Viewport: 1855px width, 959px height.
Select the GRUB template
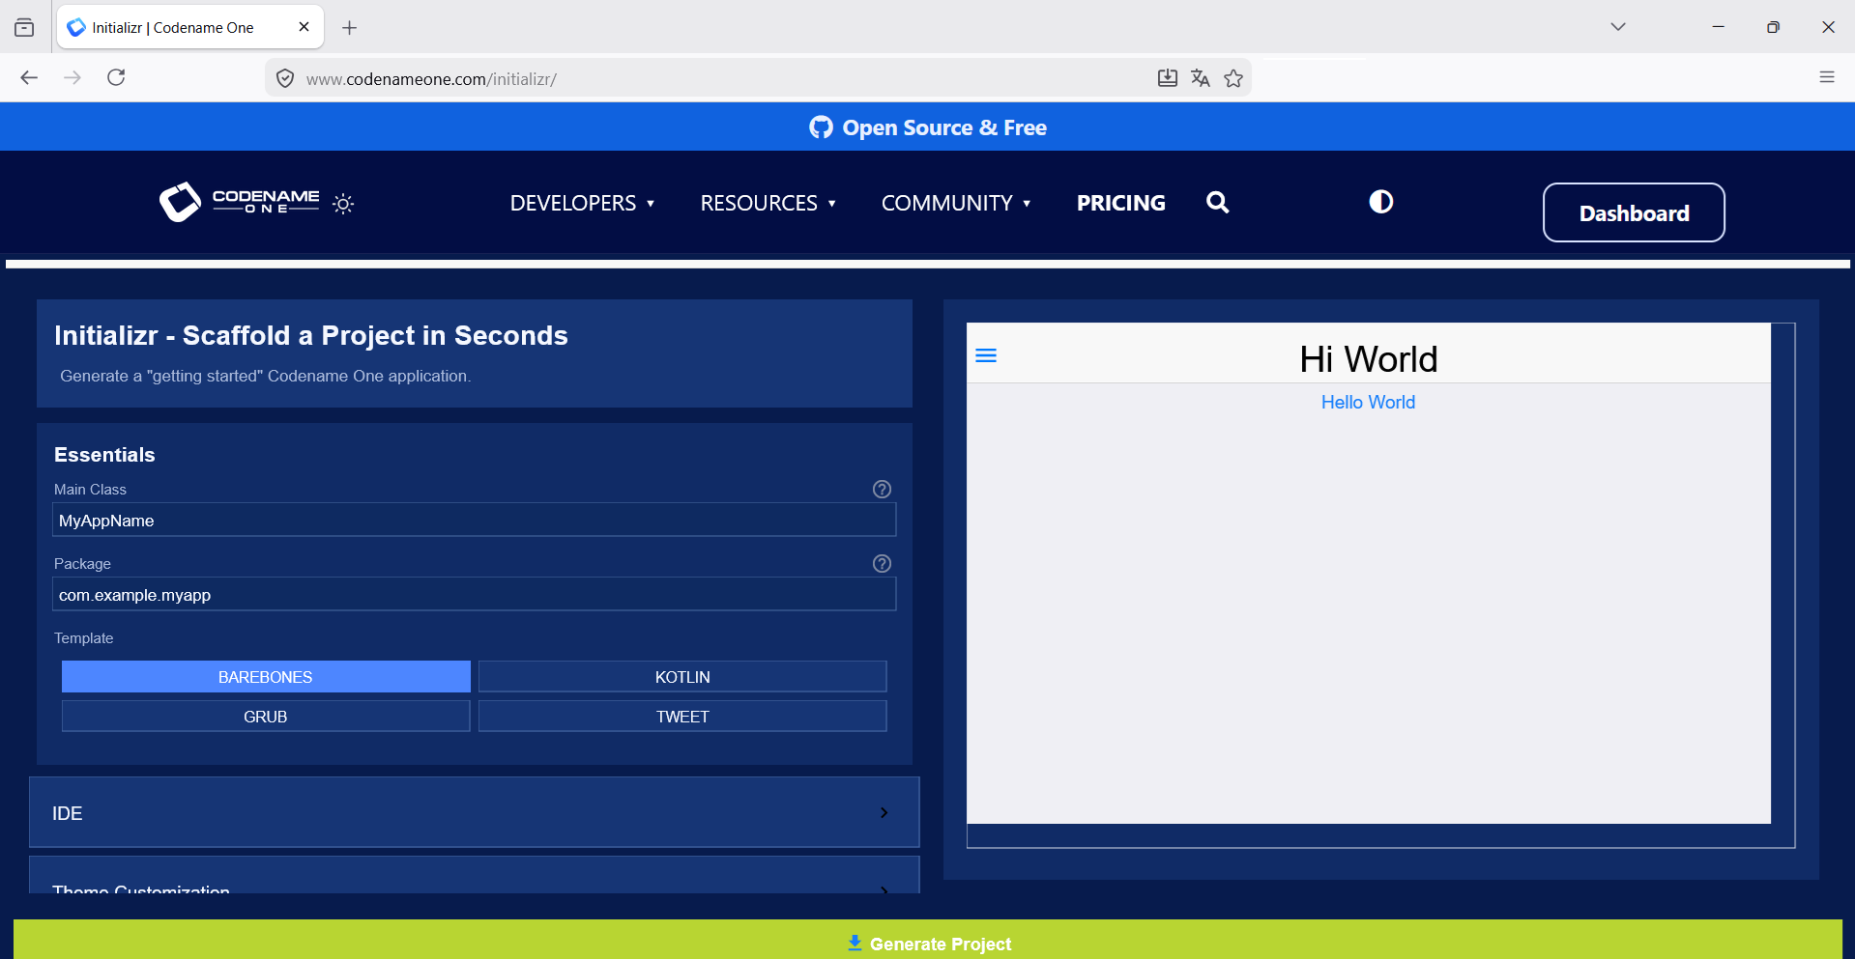tap(266, 717)
